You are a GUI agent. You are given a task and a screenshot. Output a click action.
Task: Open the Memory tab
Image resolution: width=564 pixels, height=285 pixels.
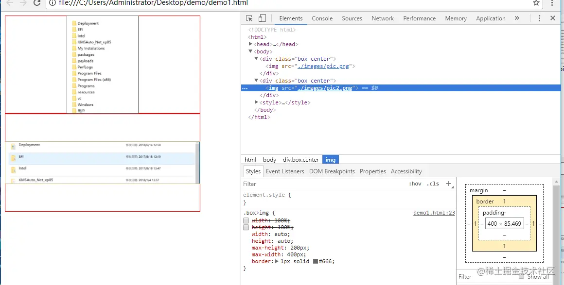pyautogui.click(x=456, y=18)
